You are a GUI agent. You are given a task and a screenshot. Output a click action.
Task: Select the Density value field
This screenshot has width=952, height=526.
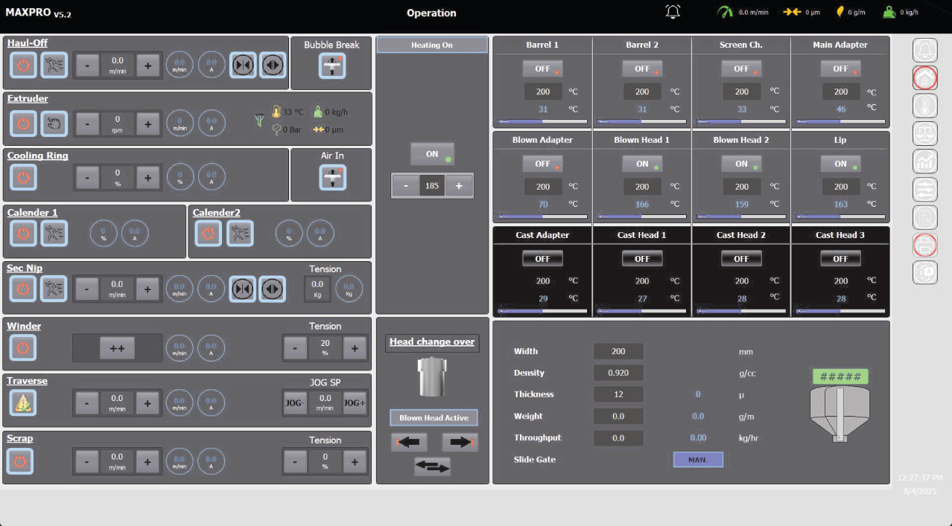(618, 373)
